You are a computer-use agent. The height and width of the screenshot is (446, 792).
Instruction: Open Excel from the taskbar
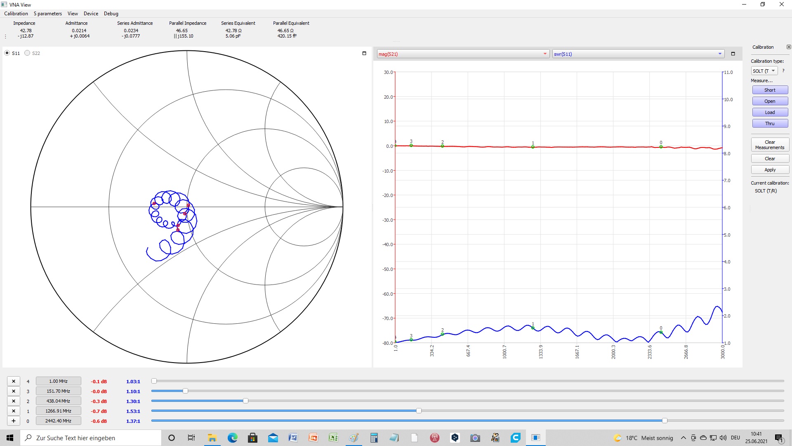333,438
